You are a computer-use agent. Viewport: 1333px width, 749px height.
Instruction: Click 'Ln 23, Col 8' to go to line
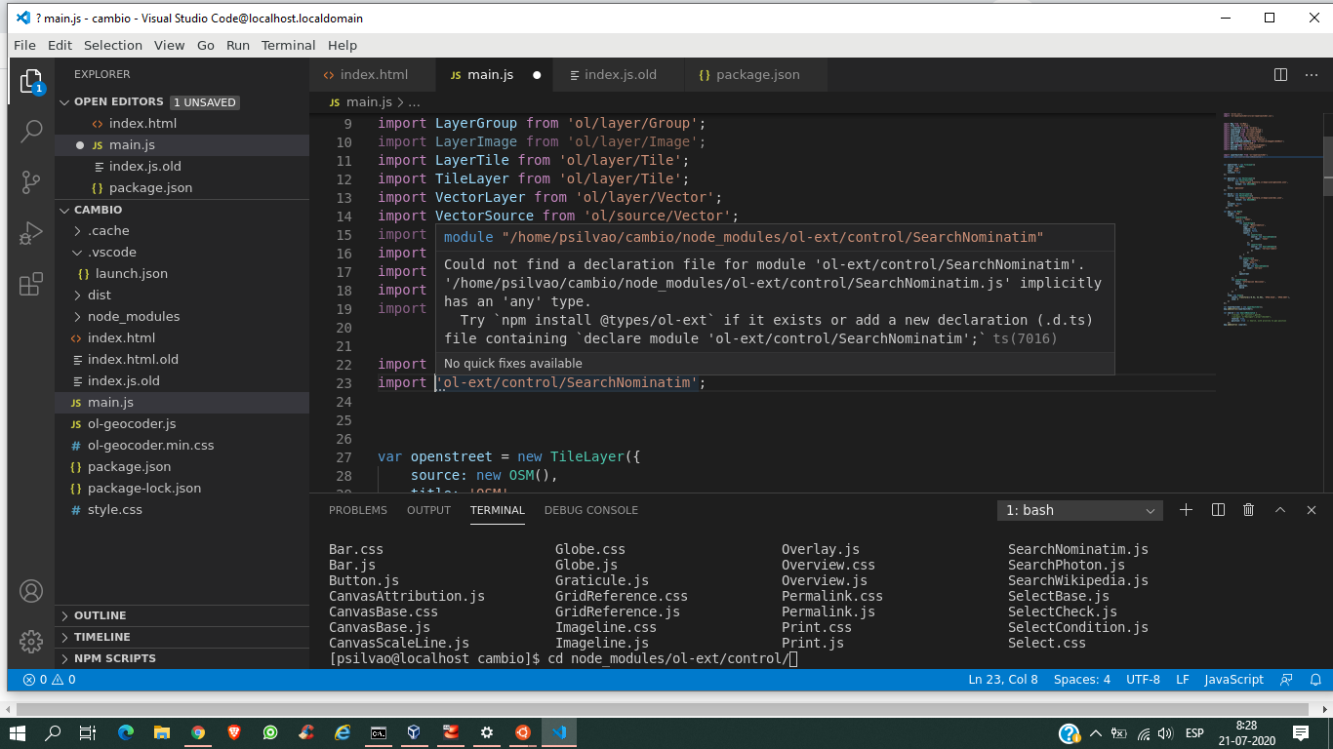(x=1003, y=680)
